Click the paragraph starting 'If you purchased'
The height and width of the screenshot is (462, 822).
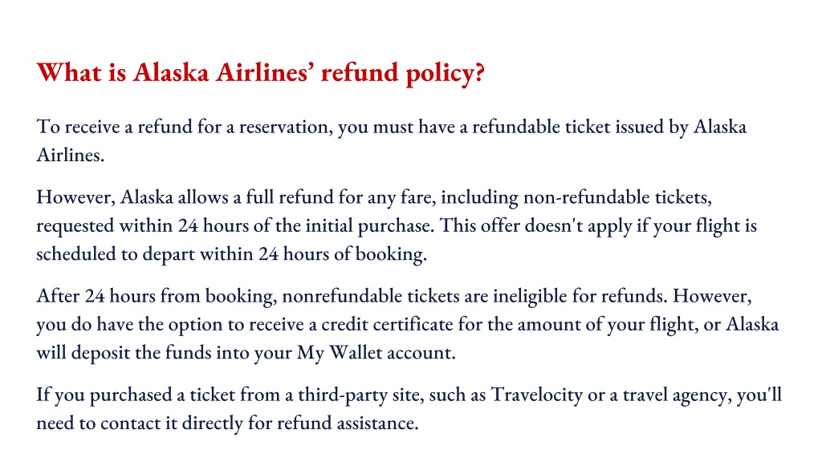[x=409, y=408]
